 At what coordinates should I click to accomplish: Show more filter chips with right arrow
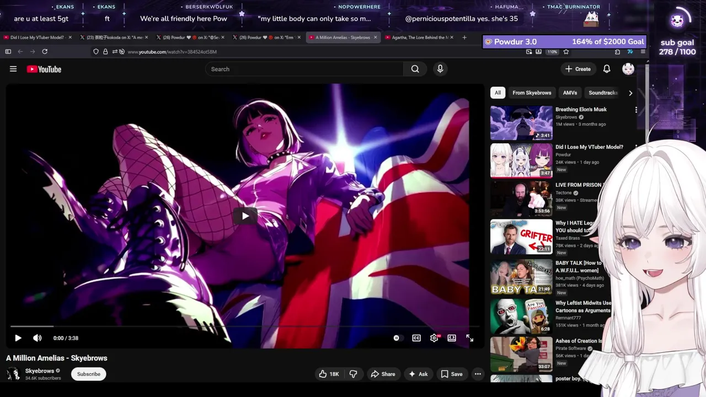[x=630, y=93]
